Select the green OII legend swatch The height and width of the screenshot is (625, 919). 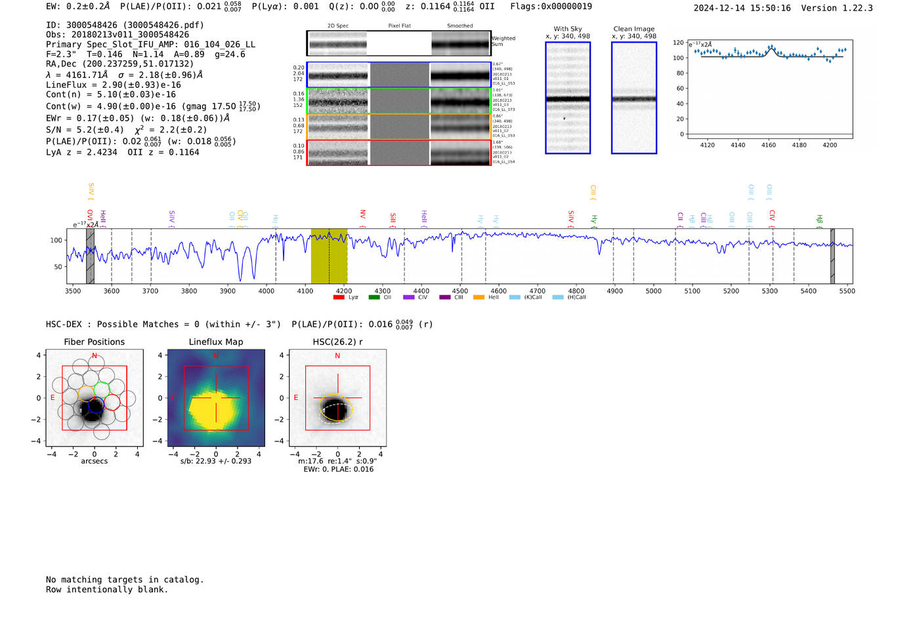click(x=374, y=298)
